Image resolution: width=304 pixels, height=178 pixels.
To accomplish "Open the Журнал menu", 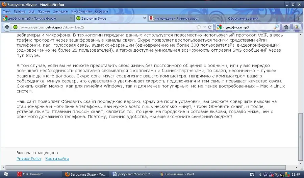I will (x=44, y=11).
